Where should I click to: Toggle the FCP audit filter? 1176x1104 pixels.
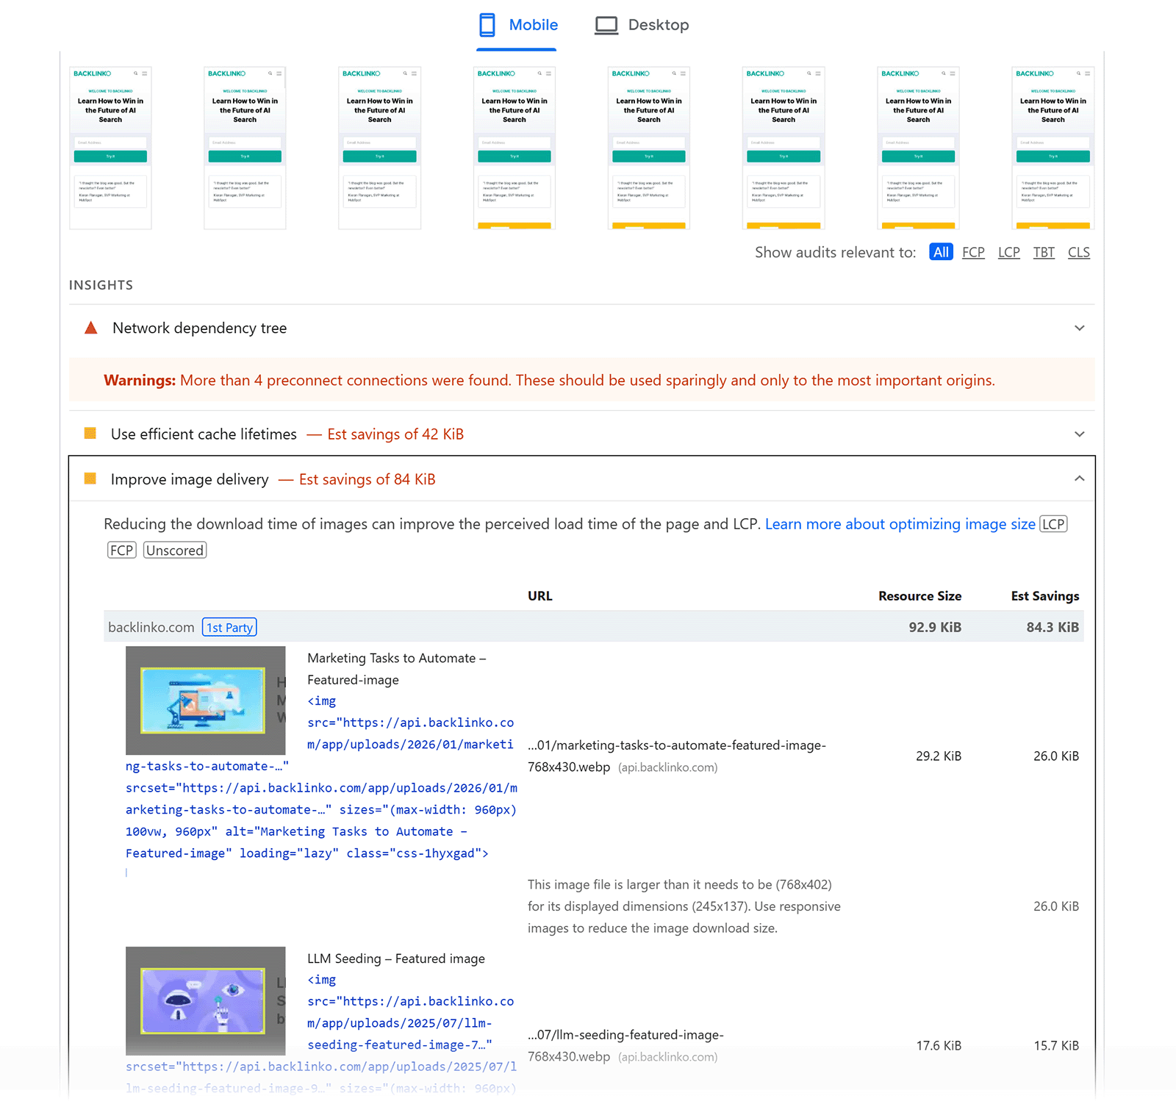(973, 252)
